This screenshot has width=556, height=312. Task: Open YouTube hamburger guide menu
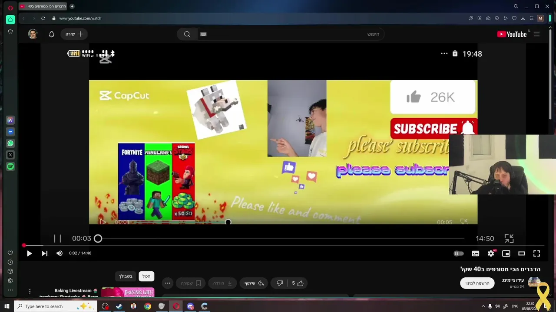(536, 34)
